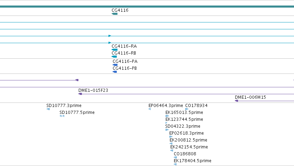This screenshot has width=294, height=166.
Task: Select the CG4116-PB protein glyph
Action: pyautogui.click(x=115, y=72)
